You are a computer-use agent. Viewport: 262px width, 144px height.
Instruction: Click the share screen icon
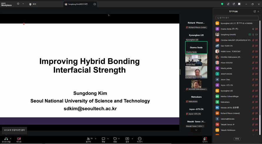[x=127, y=139]
